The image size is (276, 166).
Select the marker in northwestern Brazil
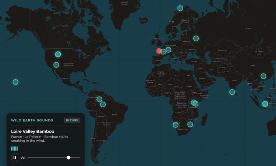click(103, 104)
